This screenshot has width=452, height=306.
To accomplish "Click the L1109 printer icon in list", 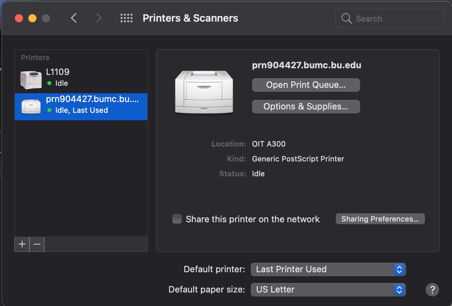I will pyautogui.click(x=31, y=80).
